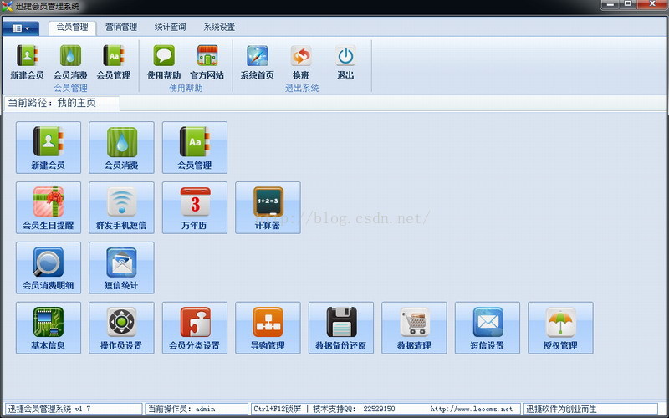Switch to the 营销管理 tab

tap(119, 27)
